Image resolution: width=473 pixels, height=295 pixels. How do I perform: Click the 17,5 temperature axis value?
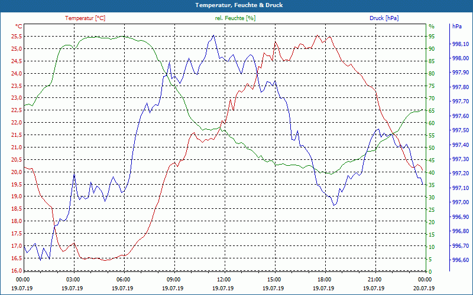(x=17, y=233)
